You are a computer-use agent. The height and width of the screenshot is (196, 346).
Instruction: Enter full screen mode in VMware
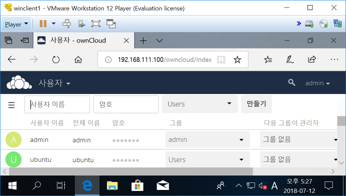(96, 24)
